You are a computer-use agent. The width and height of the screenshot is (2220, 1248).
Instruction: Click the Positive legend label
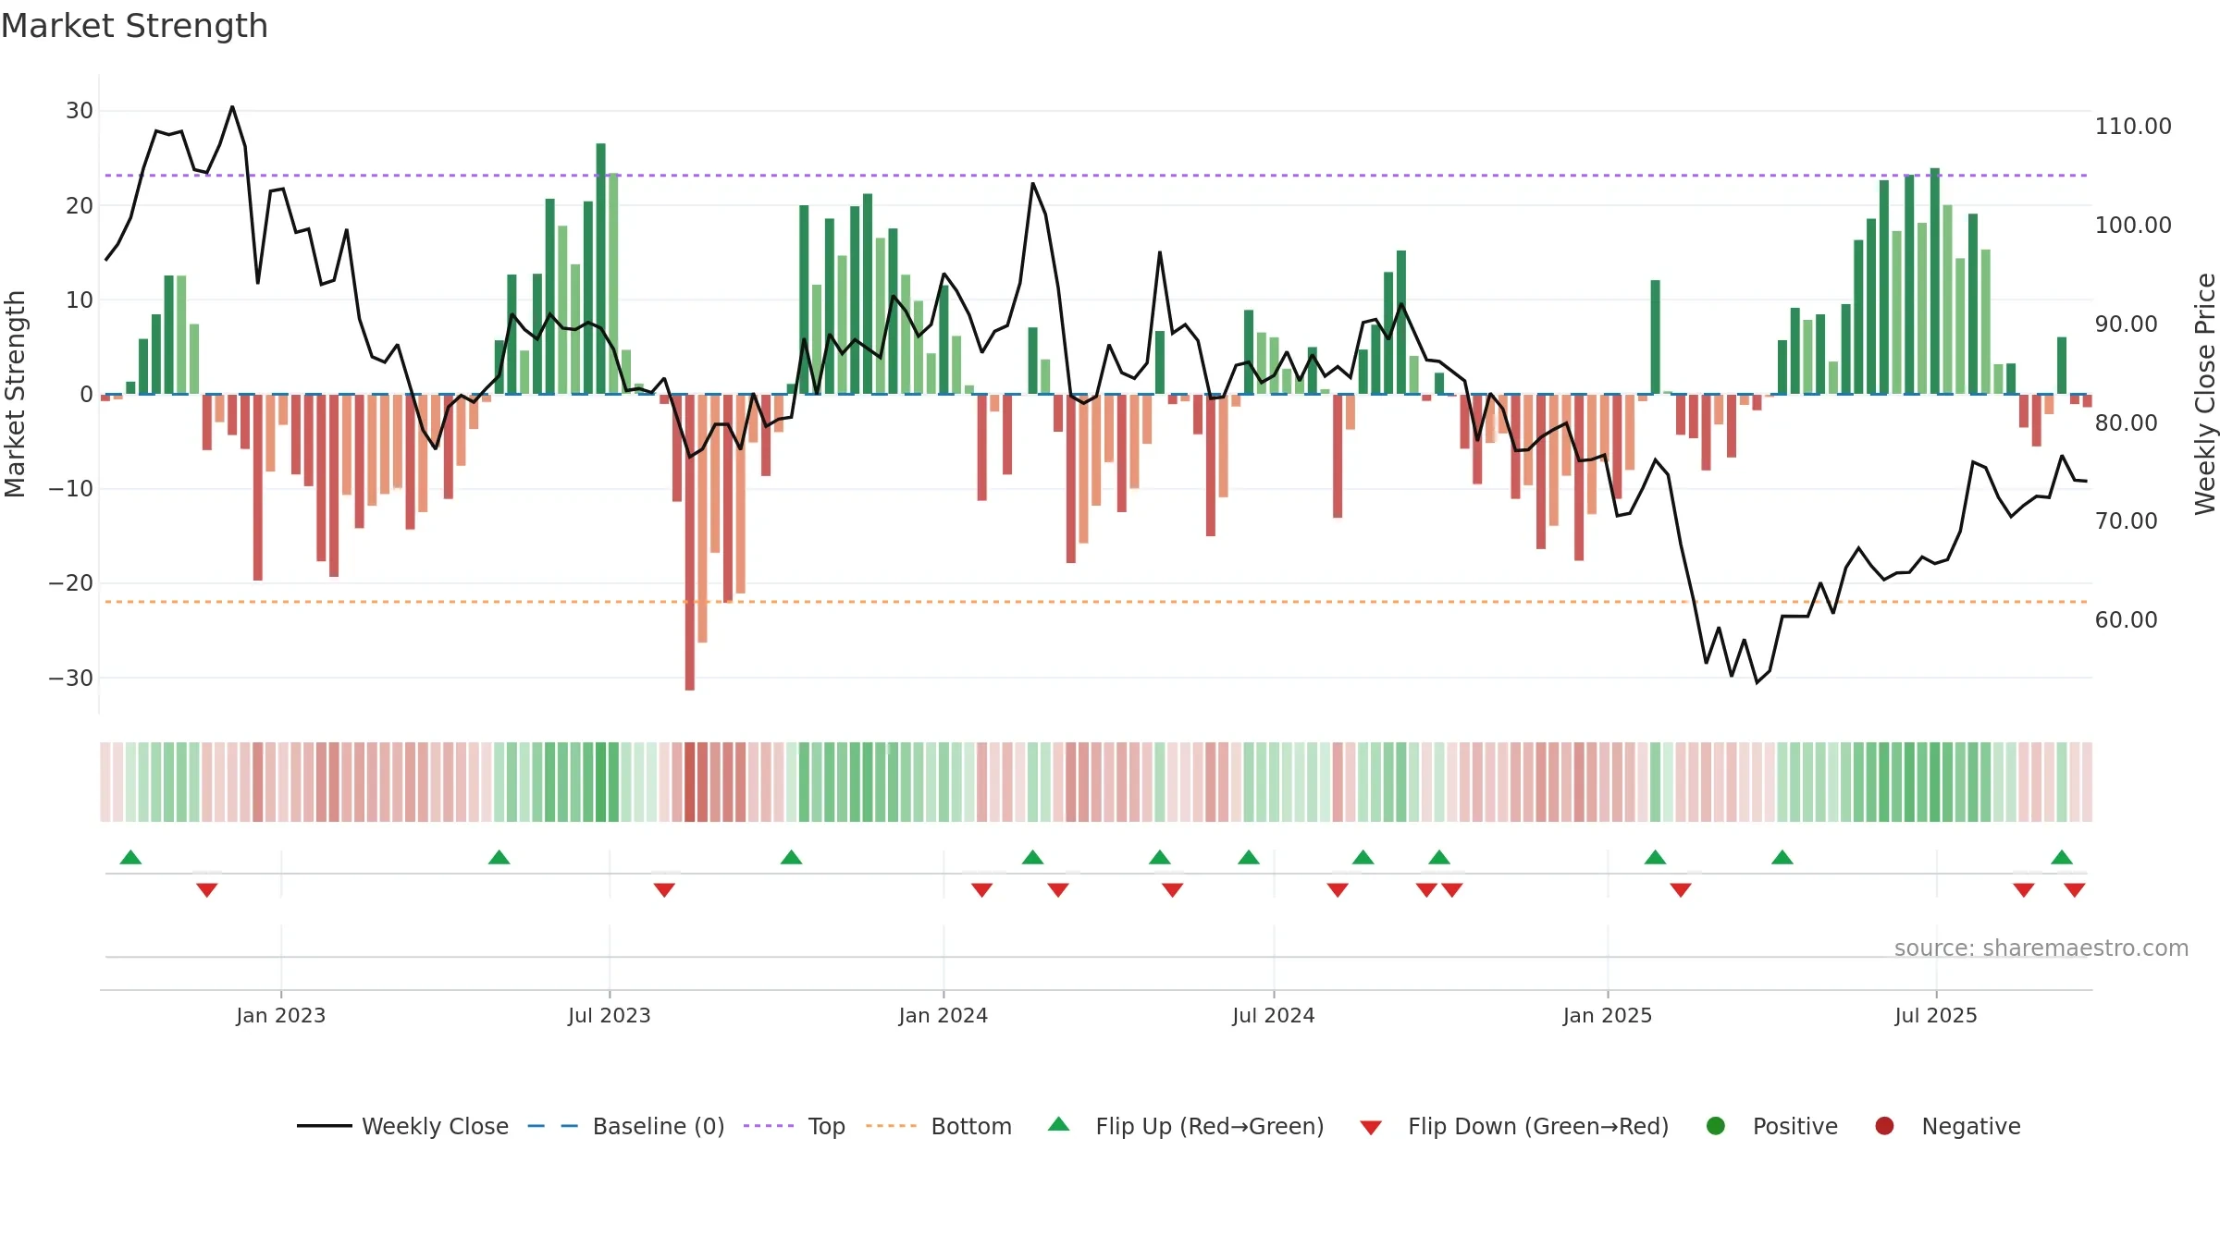tap(1794, 1126)
